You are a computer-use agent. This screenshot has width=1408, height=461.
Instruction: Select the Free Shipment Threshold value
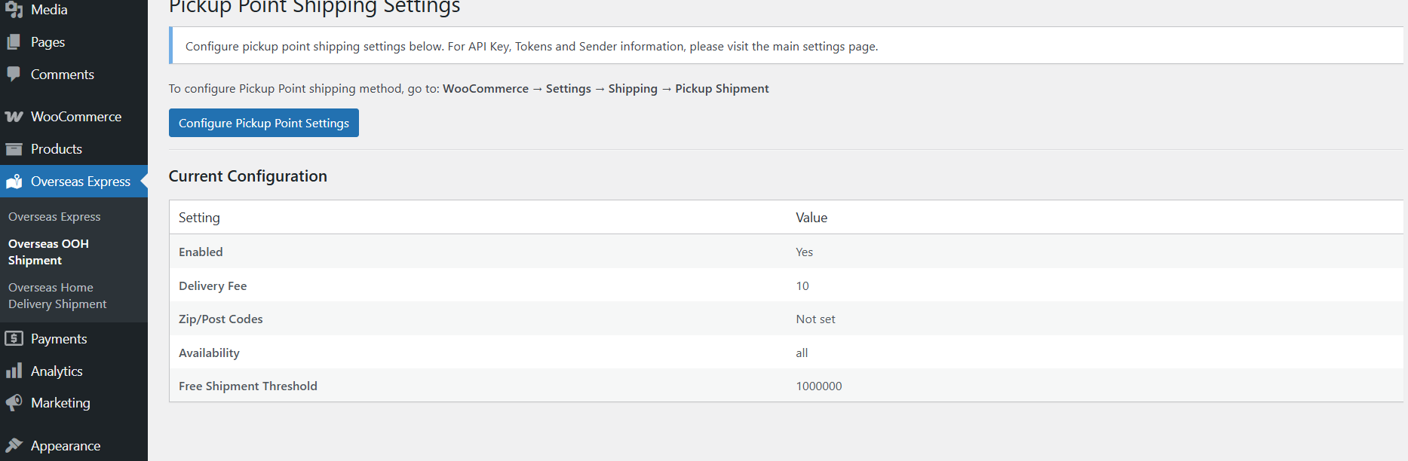[x=819, y=386]
